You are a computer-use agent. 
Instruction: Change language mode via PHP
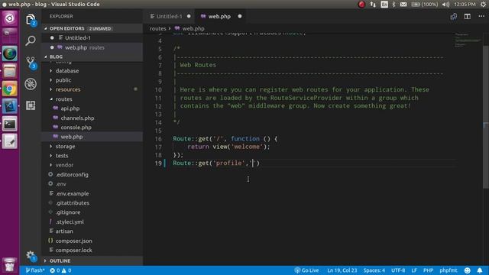[x=428, y=270]
